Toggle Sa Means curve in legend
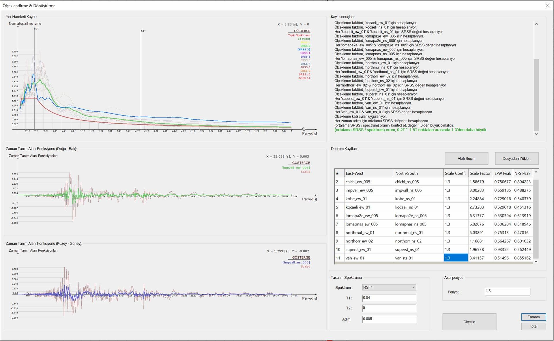The width and height of the screenshot is (554, 341). [304, 39]
